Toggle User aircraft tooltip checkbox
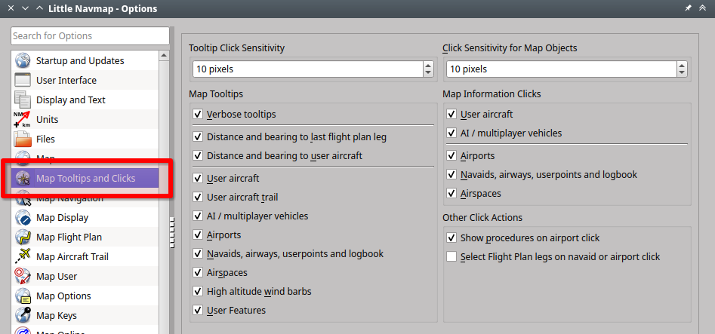This screenshot has width=715, height=334. [x=198, y=178]
